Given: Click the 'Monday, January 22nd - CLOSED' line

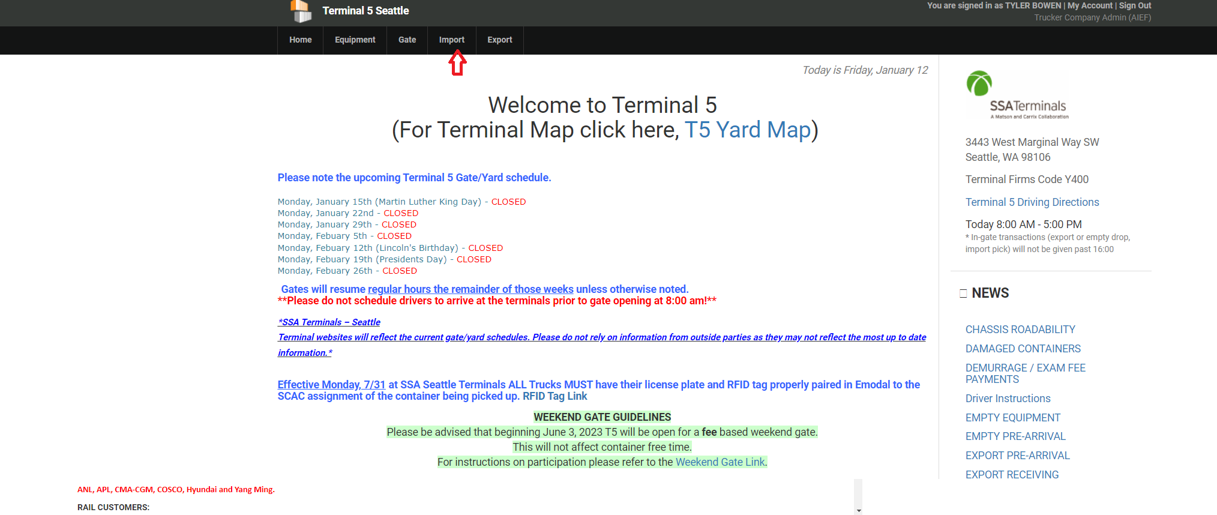Looking at the screenshot, I should [348, 213].
